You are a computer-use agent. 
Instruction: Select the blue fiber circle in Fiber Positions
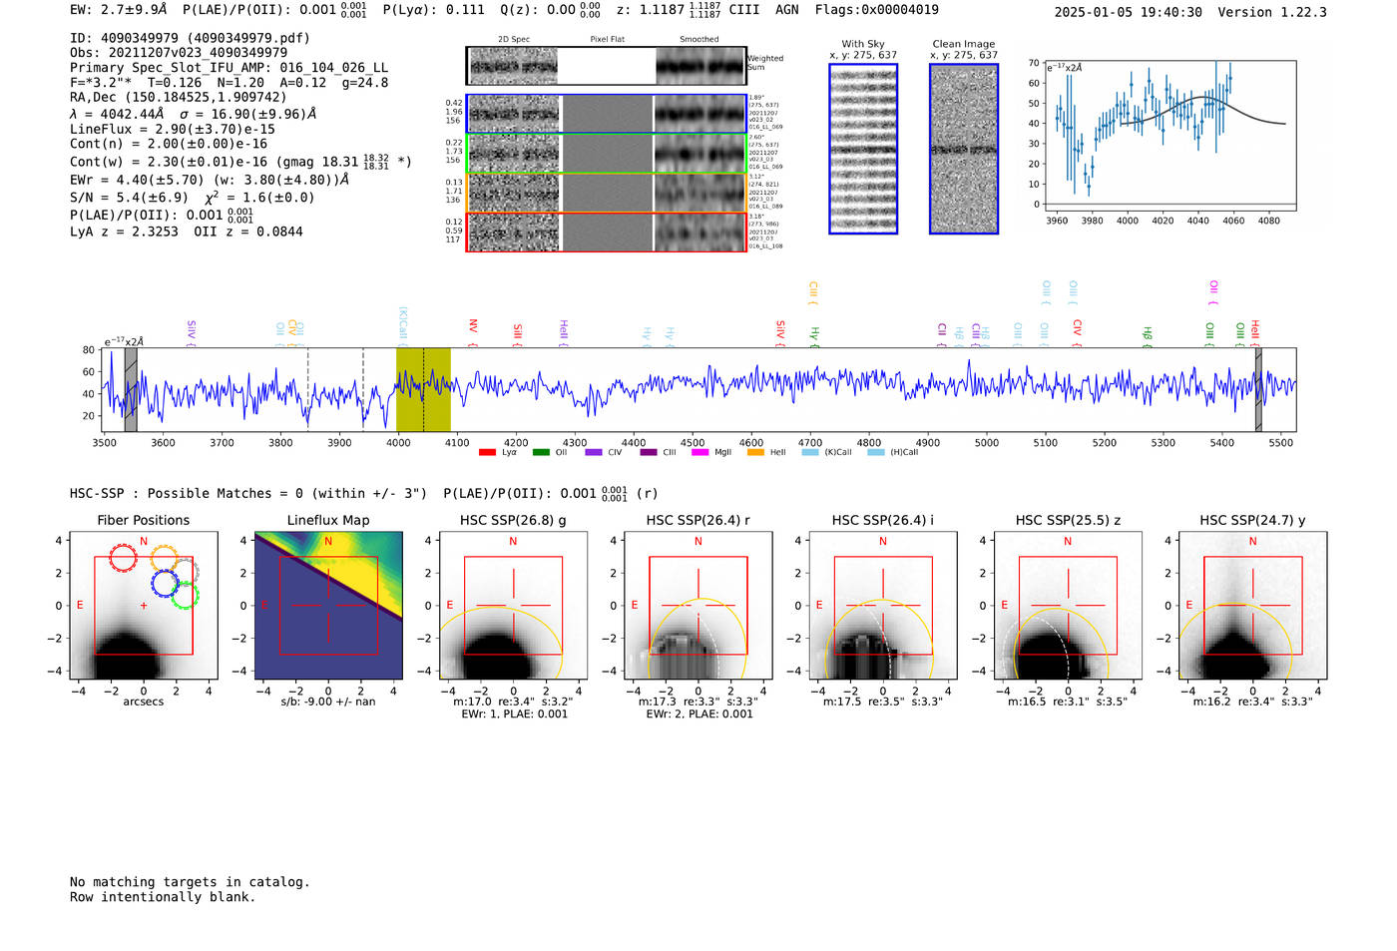tap(165, 584)
